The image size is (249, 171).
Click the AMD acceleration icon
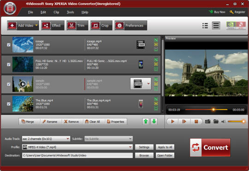click(x=241, y=25)
